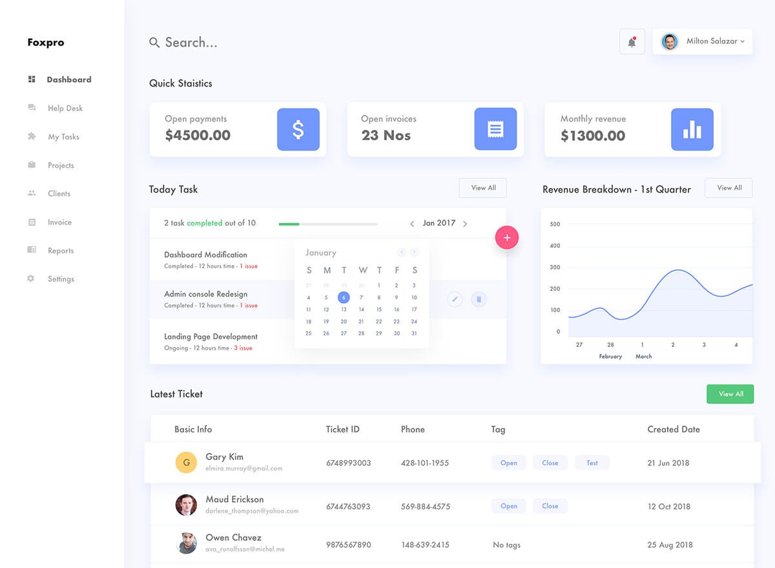Click the trash delete icon on Admin console Redesign
The image size is (775, 568).
(x=479, y=299)
